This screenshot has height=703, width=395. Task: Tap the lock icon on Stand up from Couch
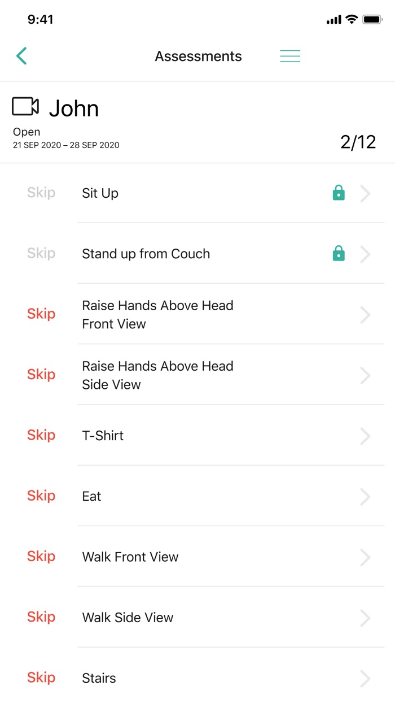(339, 254)
